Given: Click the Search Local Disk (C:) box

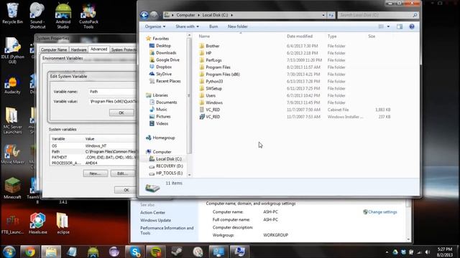Looking at the screenshot, I should (x=378, y=15).
